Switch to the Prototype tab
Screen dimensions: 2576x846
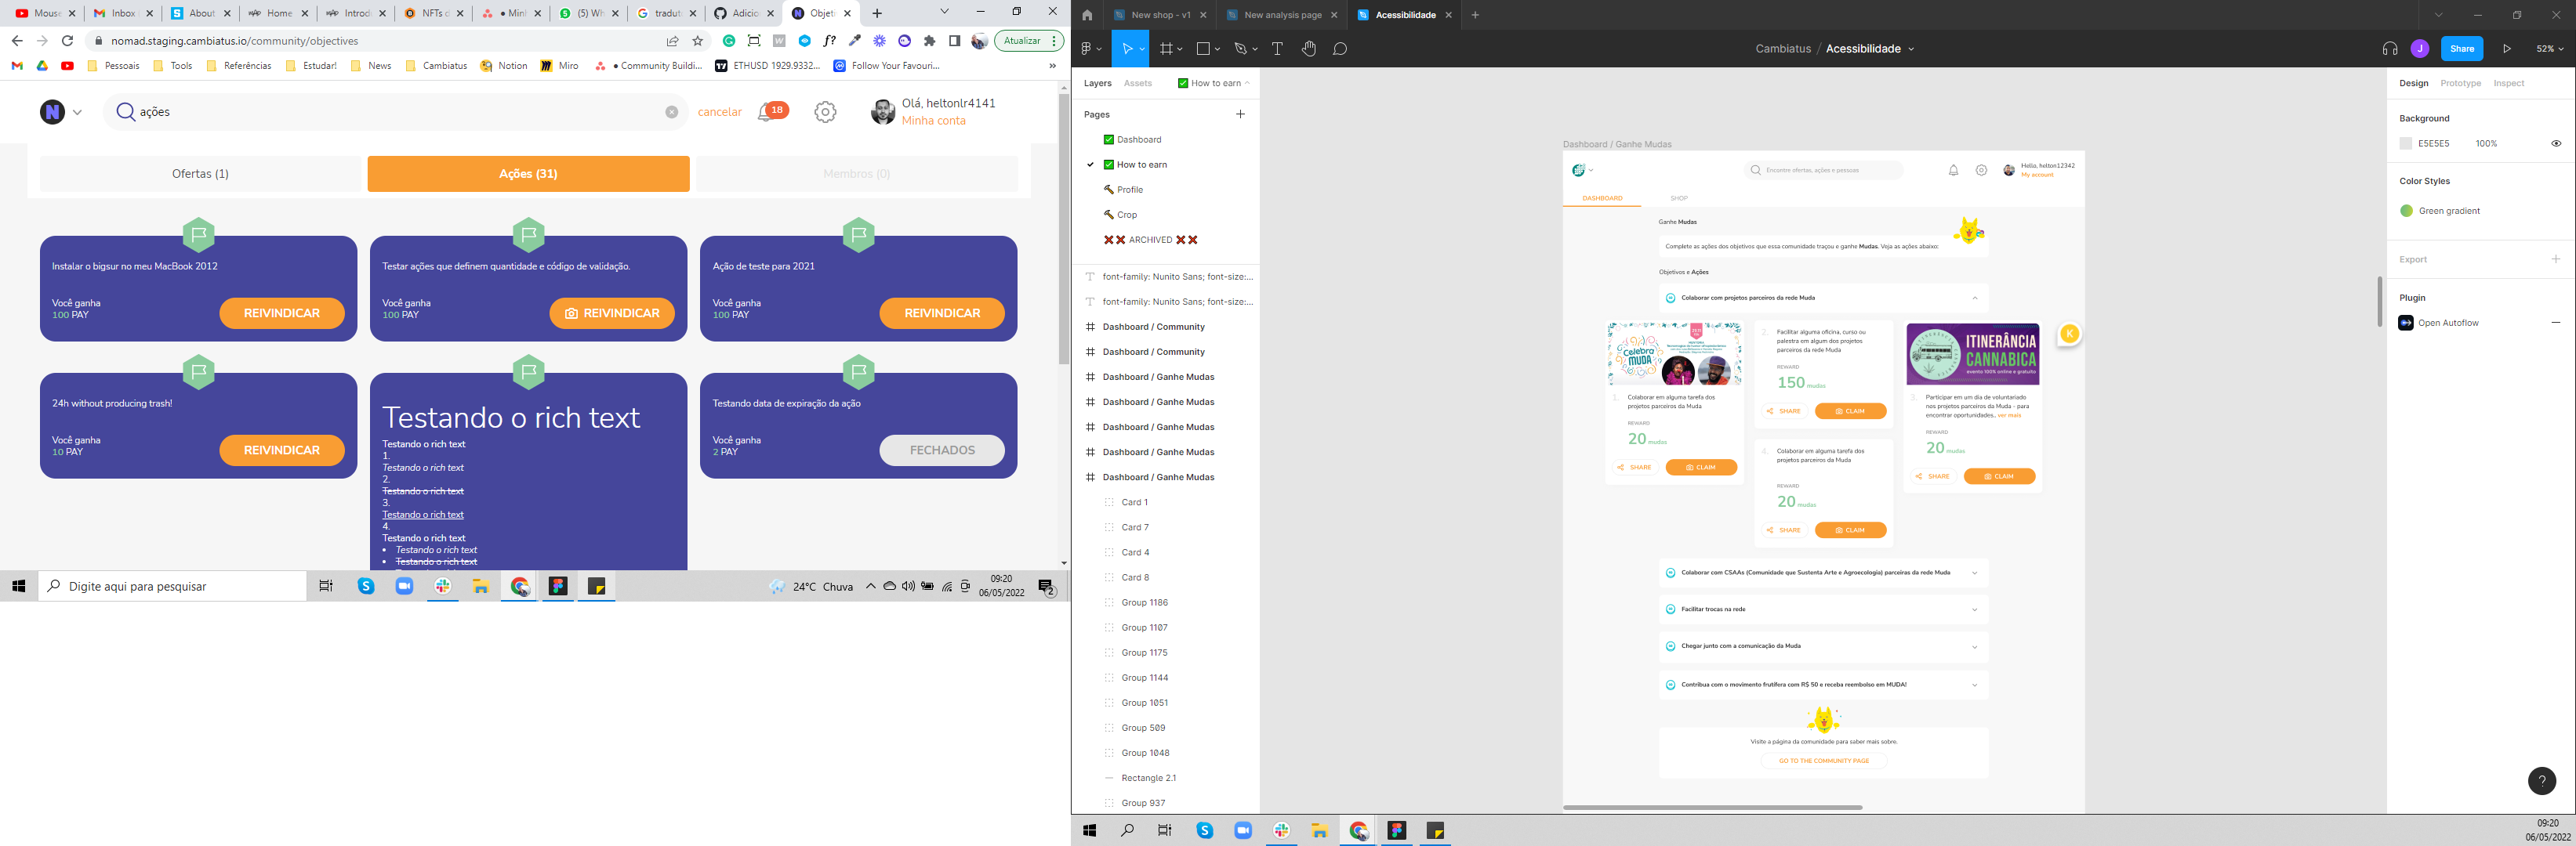click(2460, 83)
